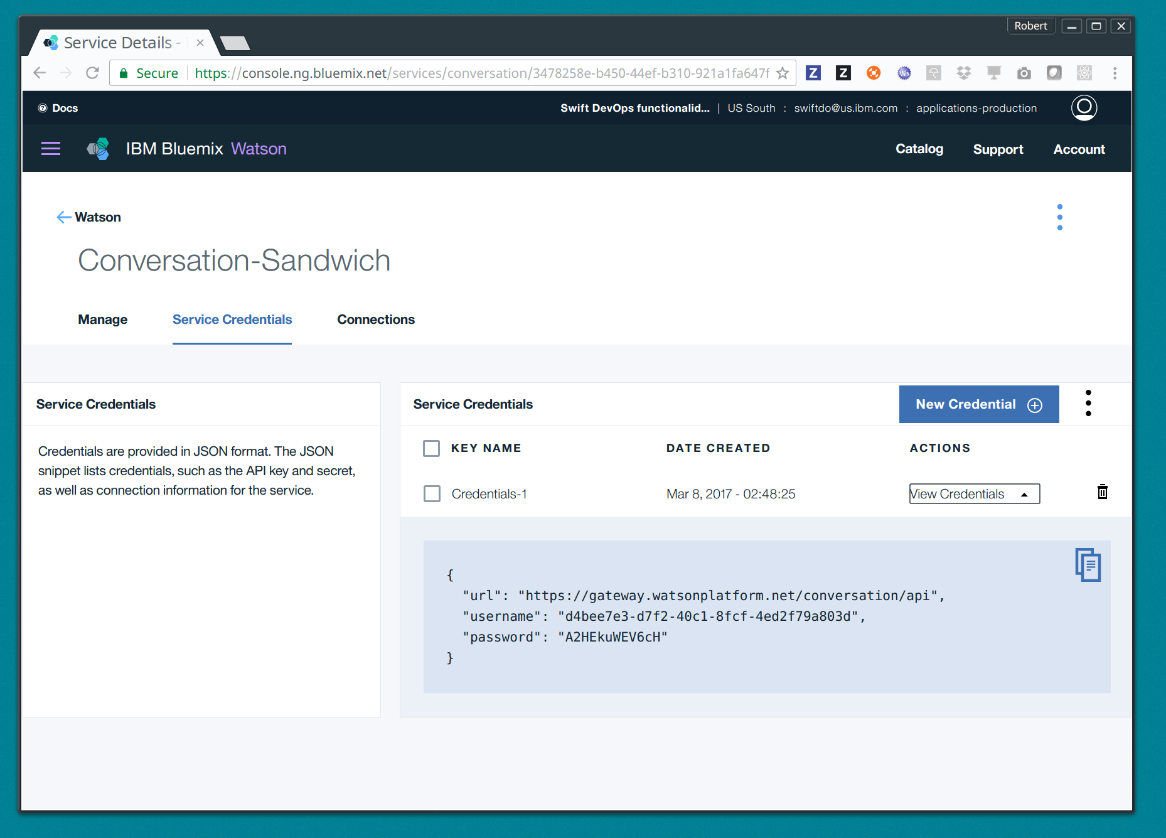
Task: Click the Credentials-1 key name
Action: pyautogui.click(x=489, y=494)
